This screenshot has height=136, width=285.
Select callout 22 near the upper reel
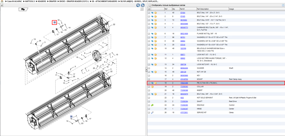click(114, 24)
